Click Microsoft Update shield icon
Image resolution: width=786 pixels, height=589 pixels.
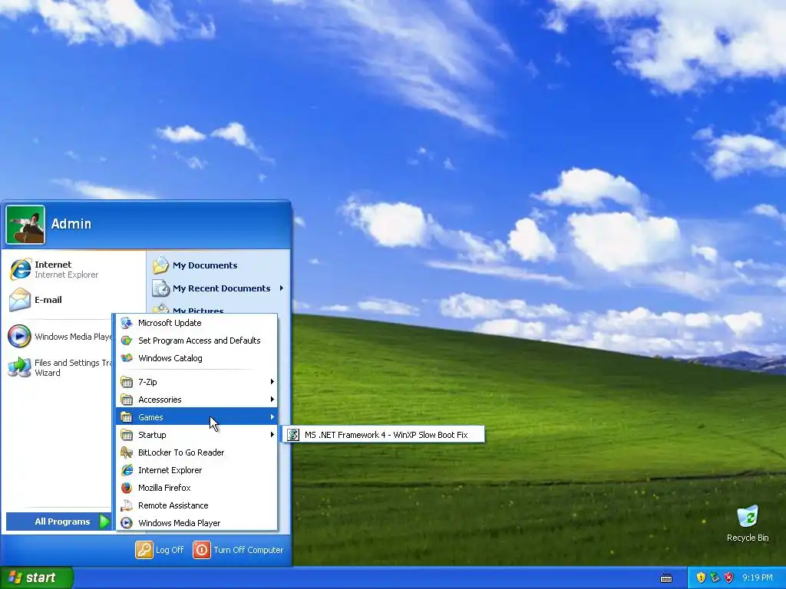click(x=127, y=323)
